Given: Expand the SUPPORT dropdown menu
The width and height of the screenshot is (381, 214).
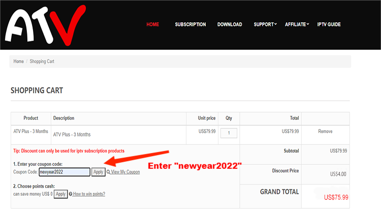Looking at the screenshot, I should [x=265, y=24].
